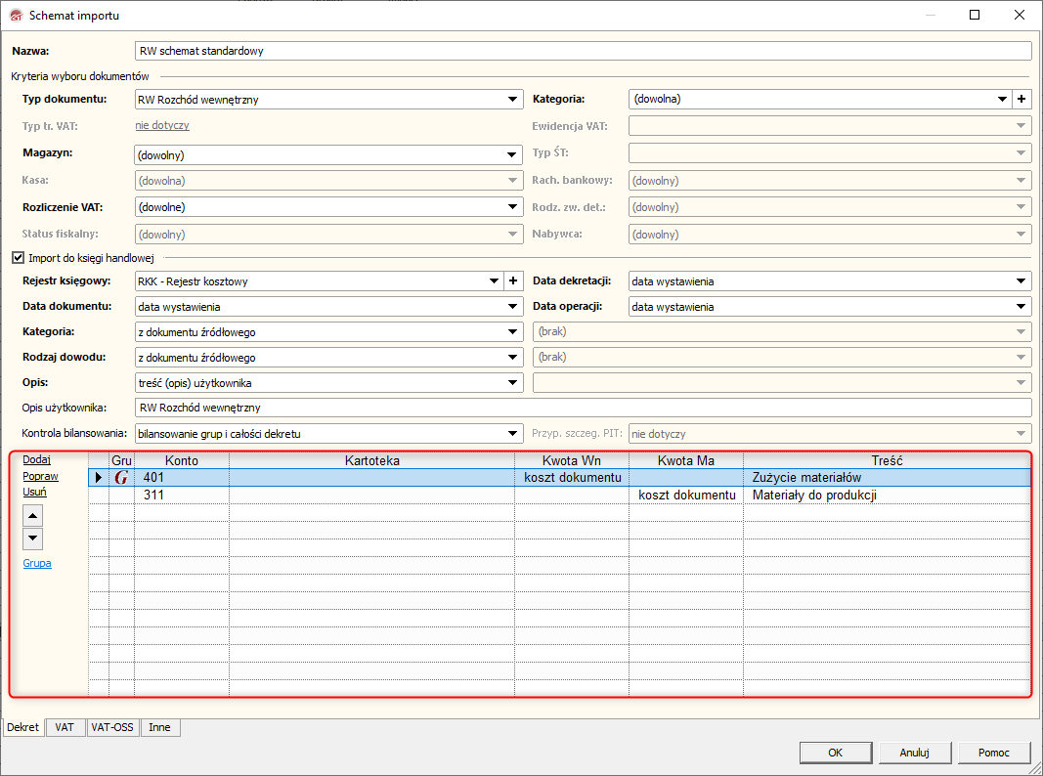Image resolution: width=1043 pixels, height=776 pixels.
Task: Click the Materiały do produkcji cell
Action: tap(887, 495)
